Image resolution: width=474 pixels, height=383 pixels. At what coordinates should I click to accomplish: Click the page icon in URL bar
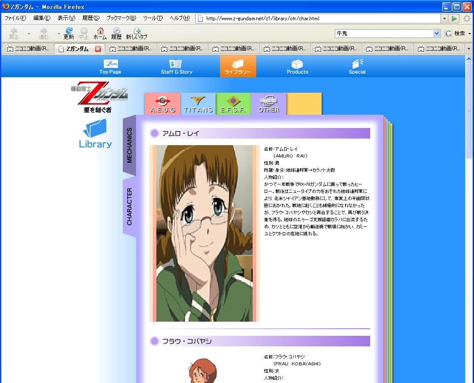pyautogui.click(x=200, y=19)
